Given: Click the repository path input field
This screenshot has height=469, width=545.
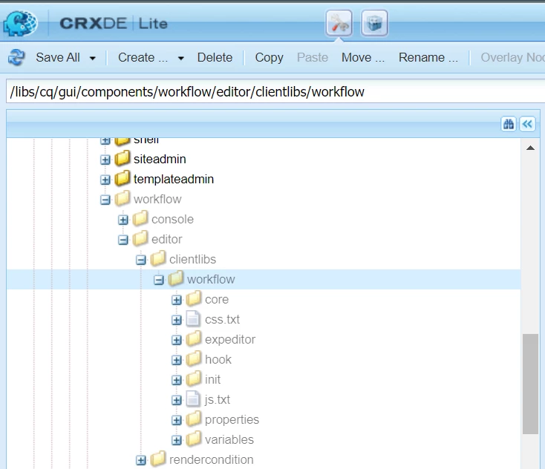Looking at the screenshot, I should 275,92.
